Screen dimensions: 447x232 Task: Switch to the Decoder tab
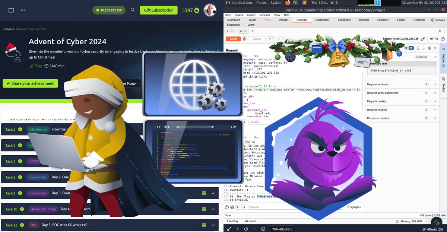(364, 20)
